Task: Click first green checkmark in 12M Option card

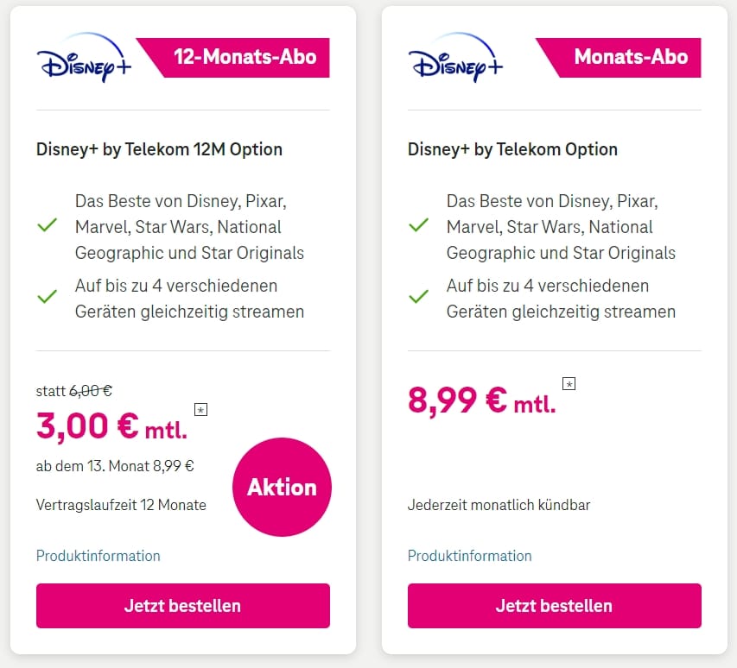Action: pyautogui.click(x=47, y=225)
